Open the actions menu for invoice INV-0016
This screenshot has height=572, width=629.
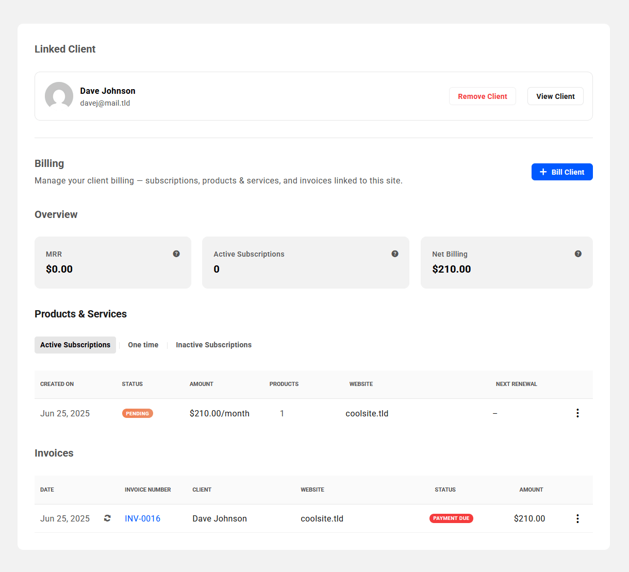click(x=577, y=518)
